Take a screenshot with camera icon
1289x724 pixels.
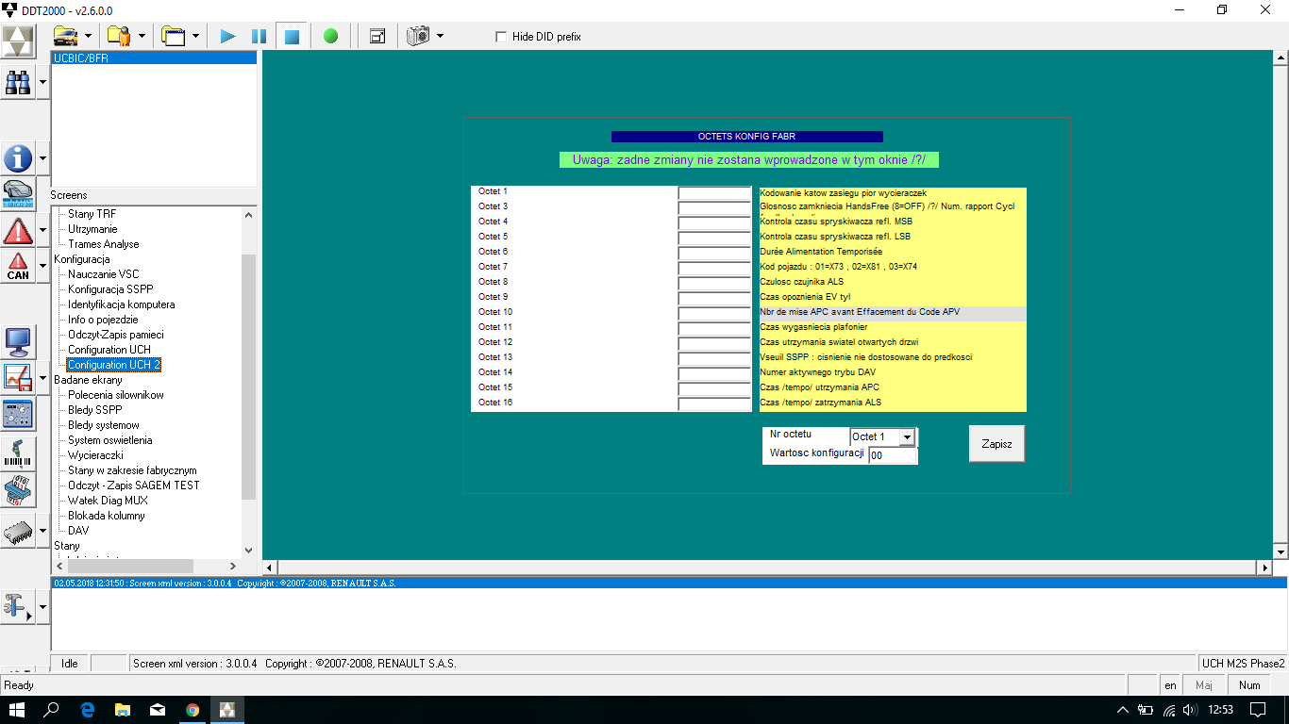click(418, 36)
